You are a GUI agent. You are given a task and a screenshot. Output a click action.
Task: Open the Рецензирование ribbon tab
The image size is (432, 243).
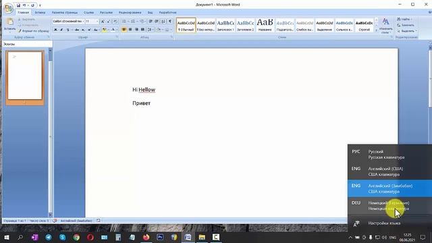(x=130, y=12)
